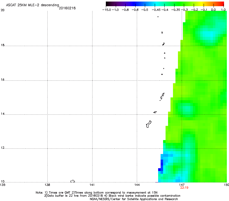
Task: Select the '0.0' color scale label
Action: click(214, 10)
